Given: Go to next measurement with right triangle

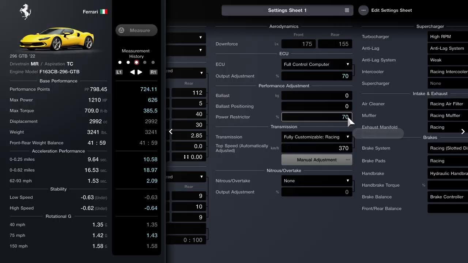Looking at the screenshot, I should (140, 72).
